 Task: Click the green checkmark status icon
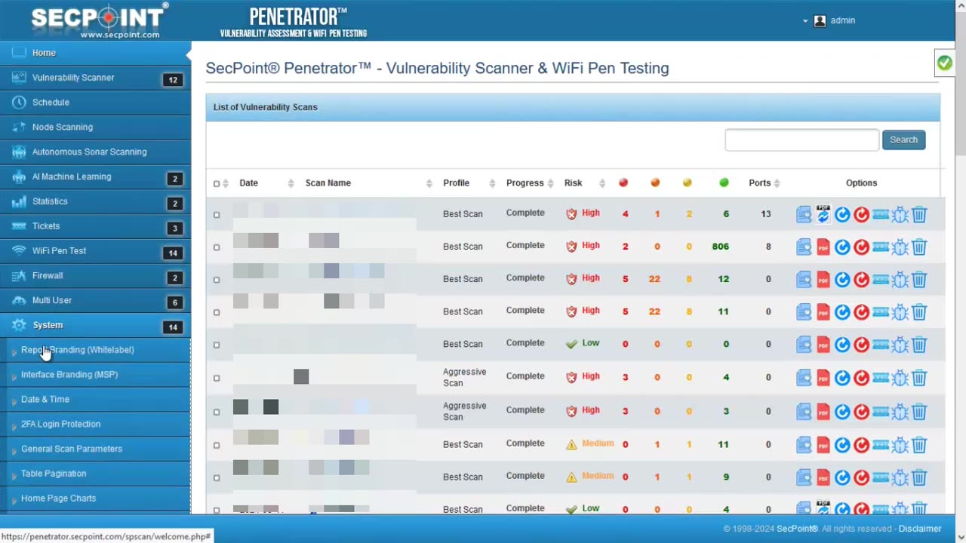click(944, 63)
